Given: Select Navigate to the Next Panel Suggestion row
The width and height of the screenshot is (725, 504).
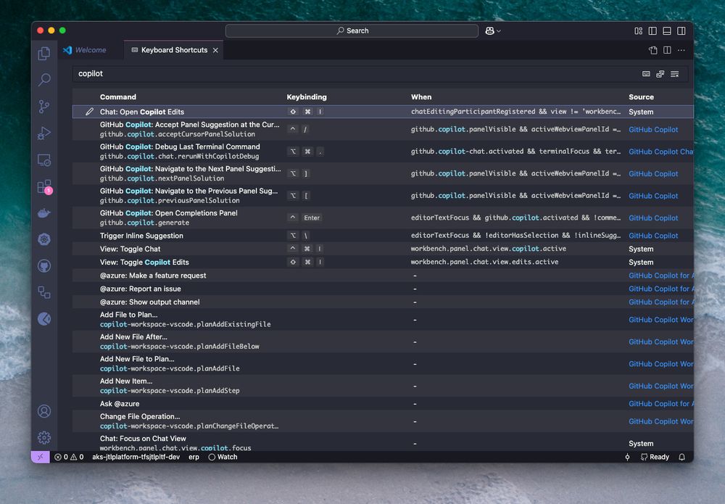Looking at the screenshot, I should click(383, 173).
